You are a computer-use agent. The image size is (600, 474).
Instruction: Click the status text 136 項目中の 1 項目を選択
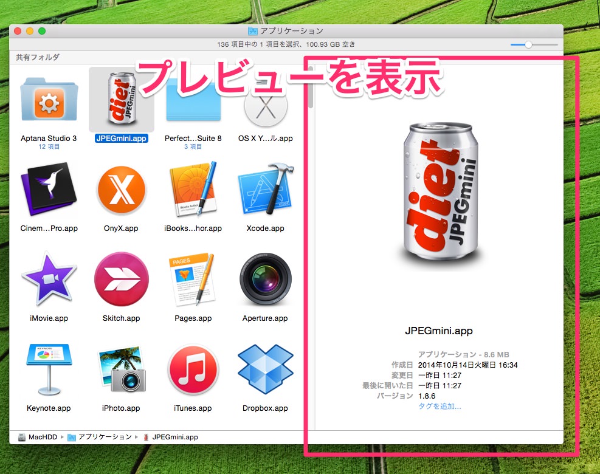259,44
